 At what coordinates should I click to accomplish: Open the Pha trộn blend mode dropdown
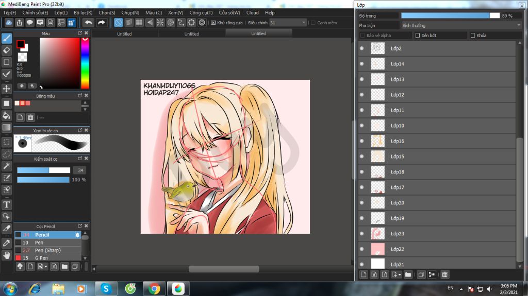(461, 26)
